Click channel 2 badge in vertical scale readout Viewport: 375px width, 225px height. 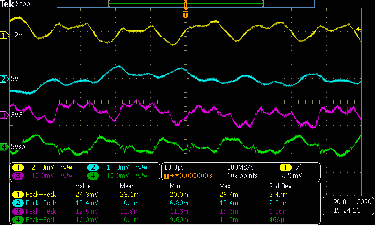[93, 167]
